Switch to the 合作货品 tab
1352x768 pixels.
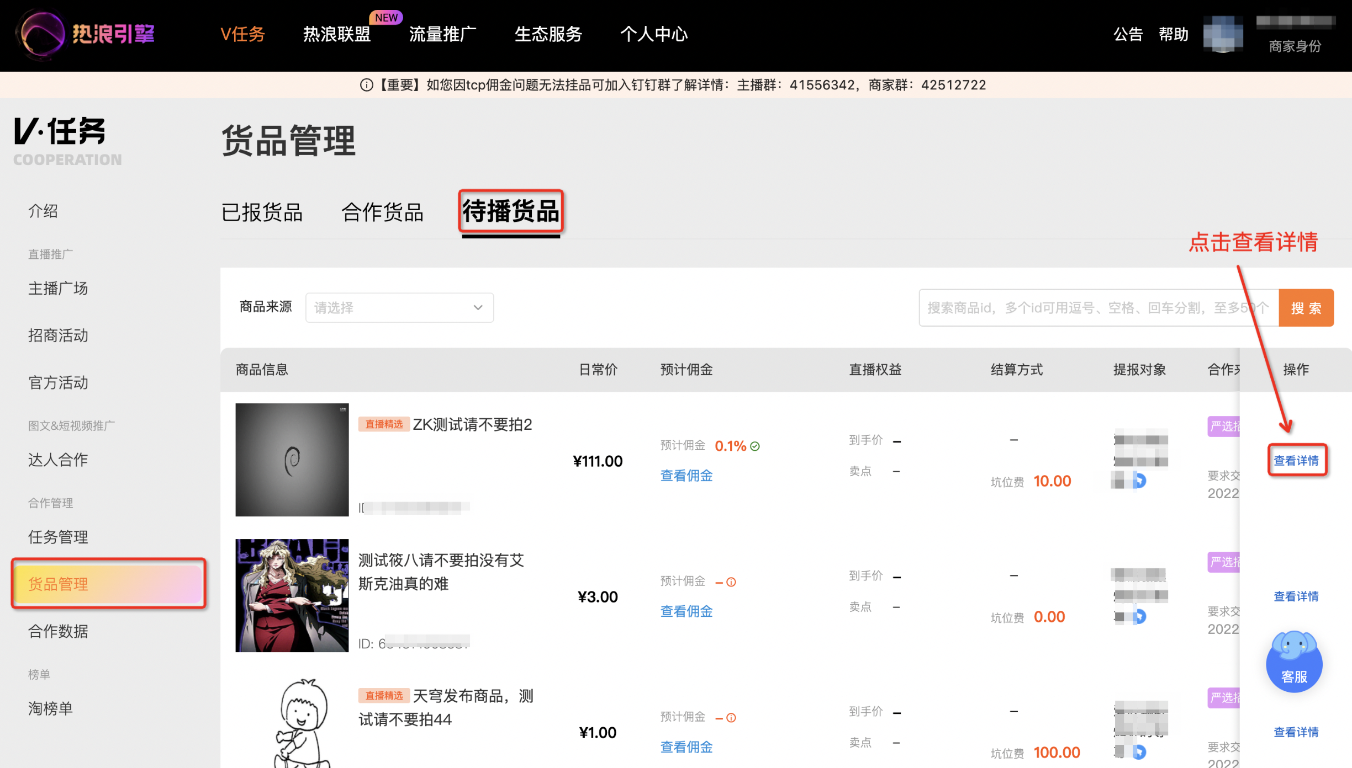tap(382, 212)
